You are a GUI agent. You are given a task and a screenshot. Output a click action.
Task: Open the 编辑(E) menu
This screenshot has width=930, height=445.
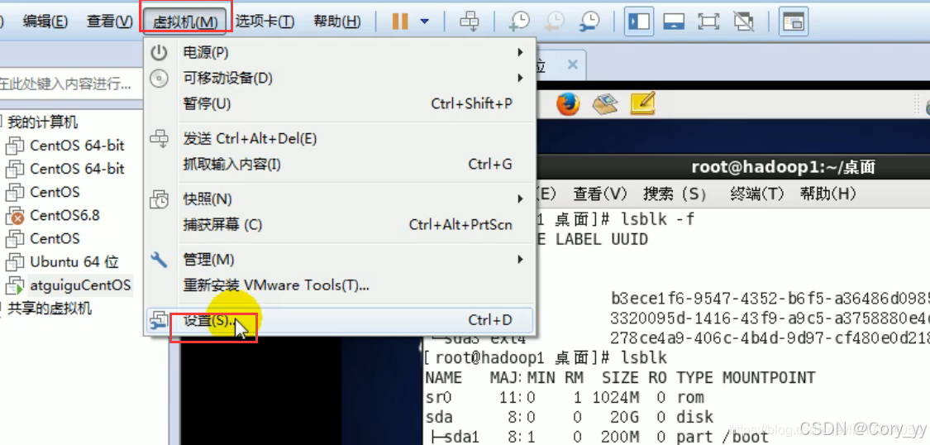[45, 22]
